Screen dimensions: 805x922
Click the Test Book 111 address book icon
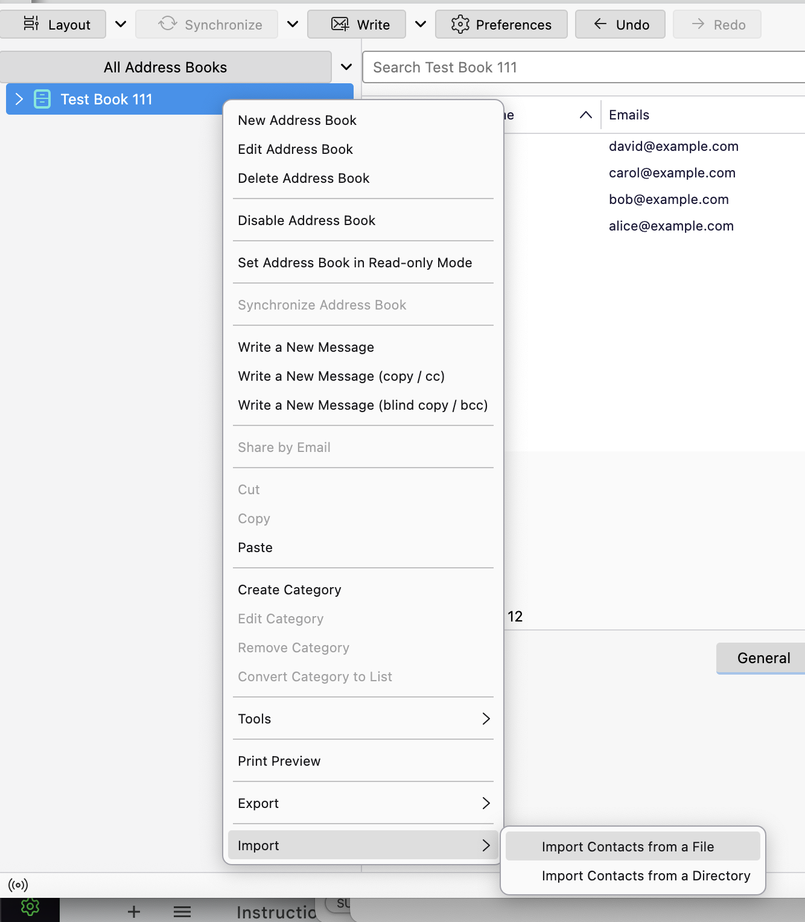click(x=42, y=99)
